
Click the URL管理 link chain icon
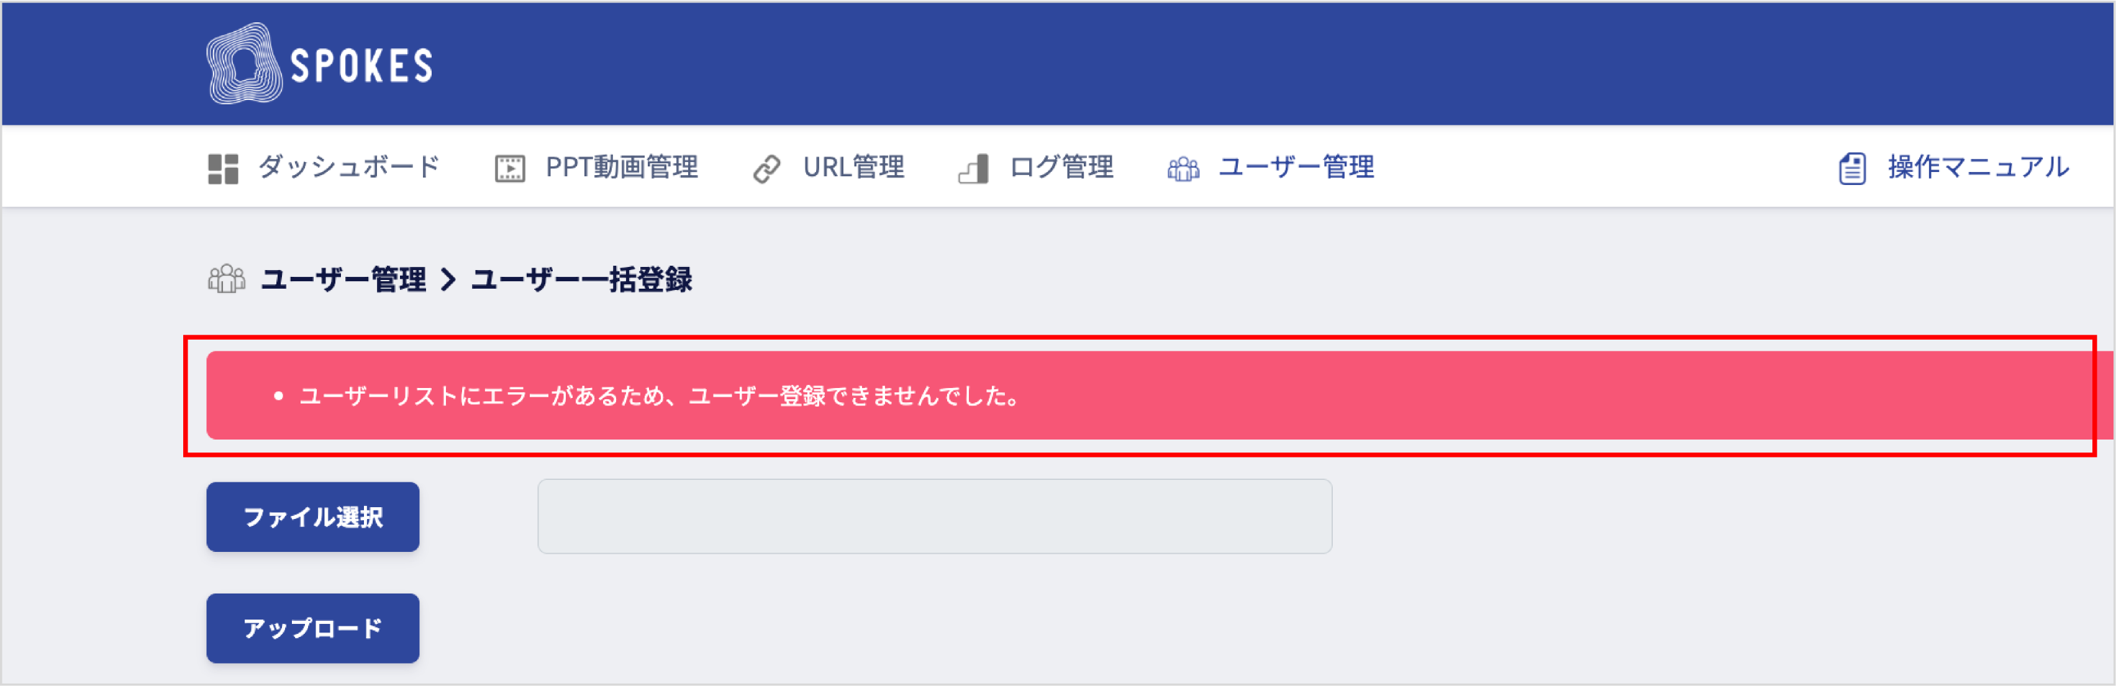click(x=766, y=167)
